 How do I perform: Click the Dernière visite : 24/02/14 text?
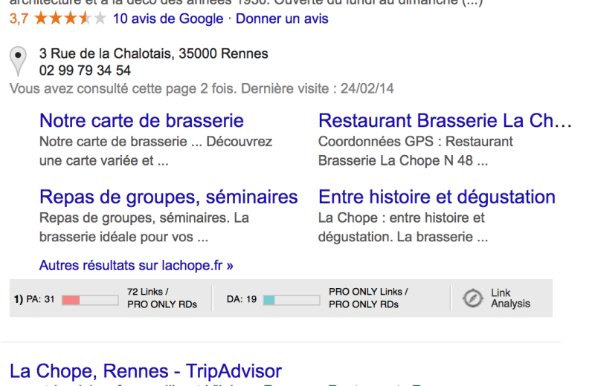pos(318,88)
